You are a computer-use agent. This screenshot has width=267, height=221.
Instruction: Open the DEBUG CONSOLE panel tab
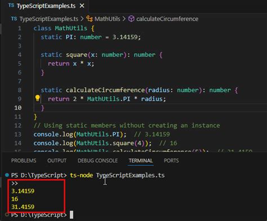coord(97,161)
